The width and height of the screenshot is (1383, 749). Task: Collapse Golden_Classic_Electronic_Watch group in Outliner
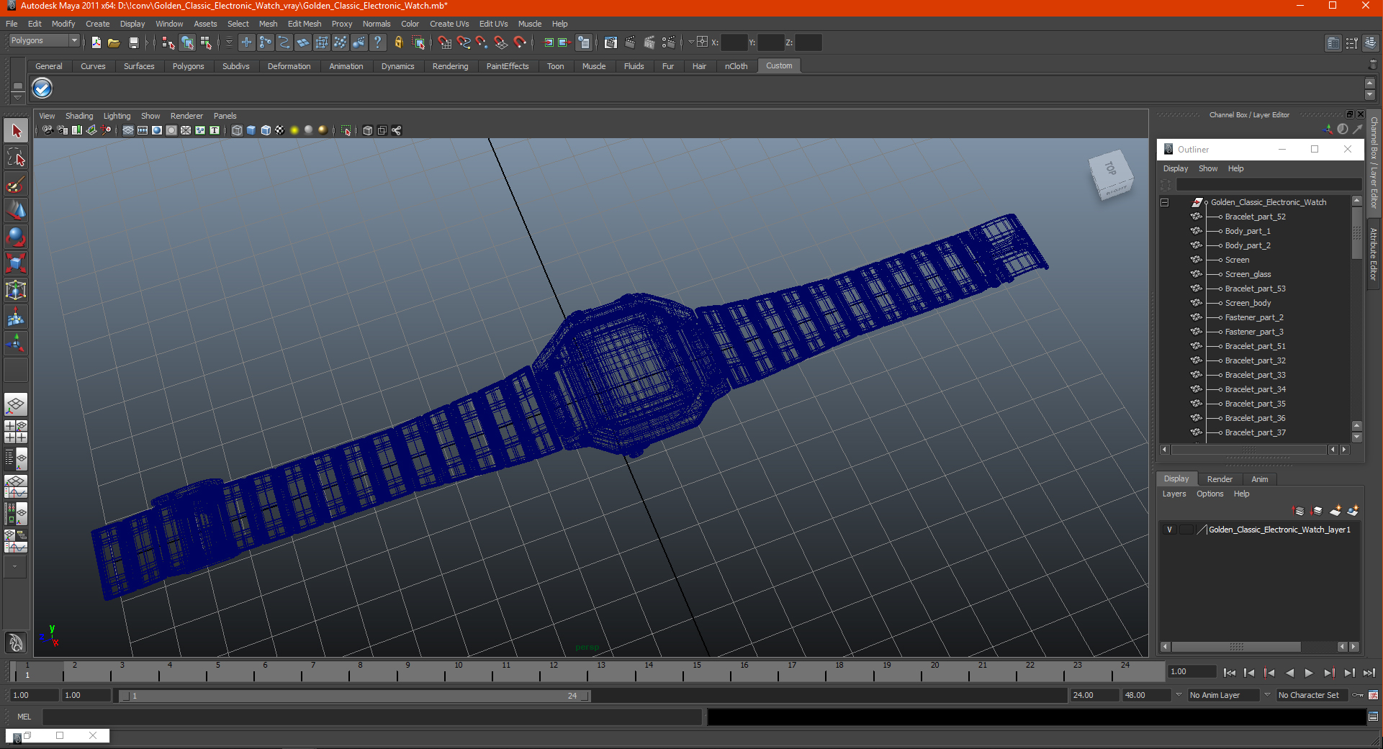1164,202
